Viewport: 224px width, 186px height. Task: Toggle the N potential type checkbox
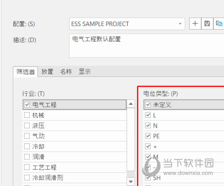pyautogui.click(x=148, y=126)
